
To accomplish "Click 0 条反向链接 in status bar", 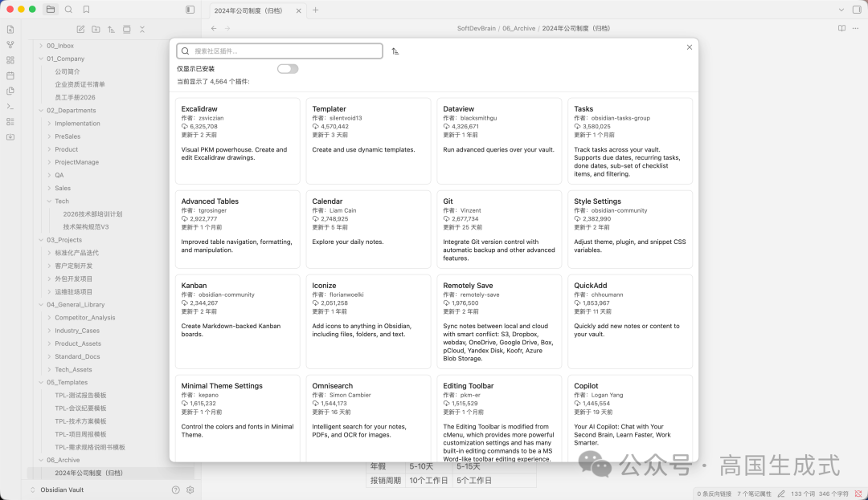I will point(714,494).
